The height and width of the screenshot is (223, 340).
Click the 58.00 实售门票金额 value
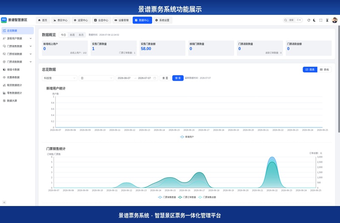[x=146, y=49]
